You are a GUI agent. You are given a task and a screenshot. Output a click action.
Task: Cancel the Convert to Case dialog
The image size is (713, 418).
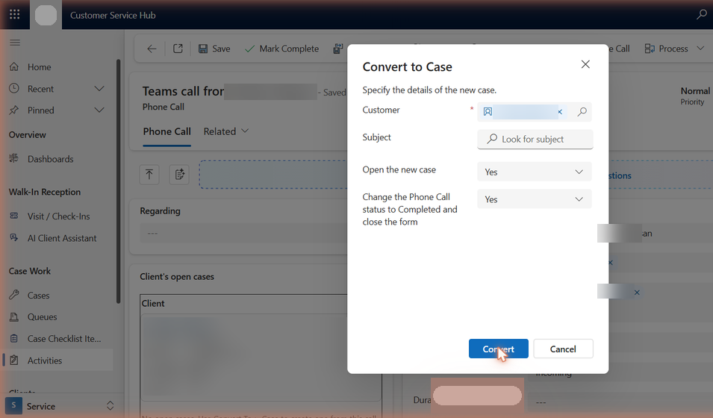click(x=563, y=349)
